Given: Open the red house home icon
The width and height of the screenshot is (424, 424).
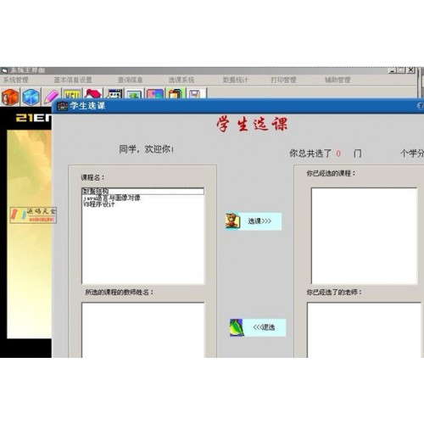Looking at the screenshot, I should pyautogui.click(x=93, y=93).
